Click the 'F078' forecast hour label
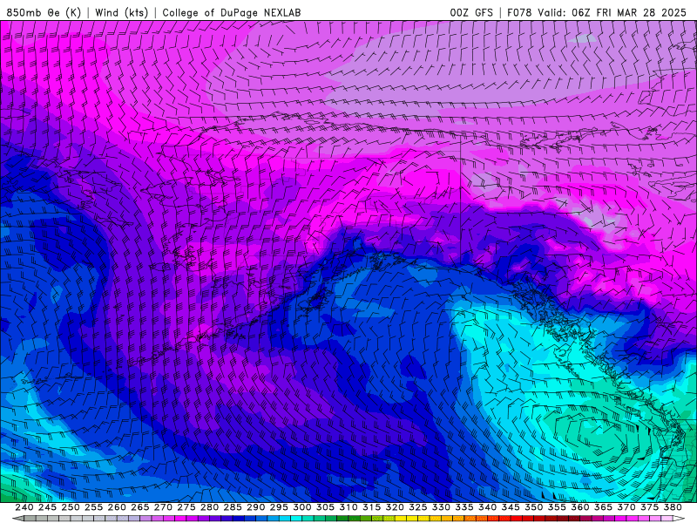The image size is (697, 523). point(519,12)
